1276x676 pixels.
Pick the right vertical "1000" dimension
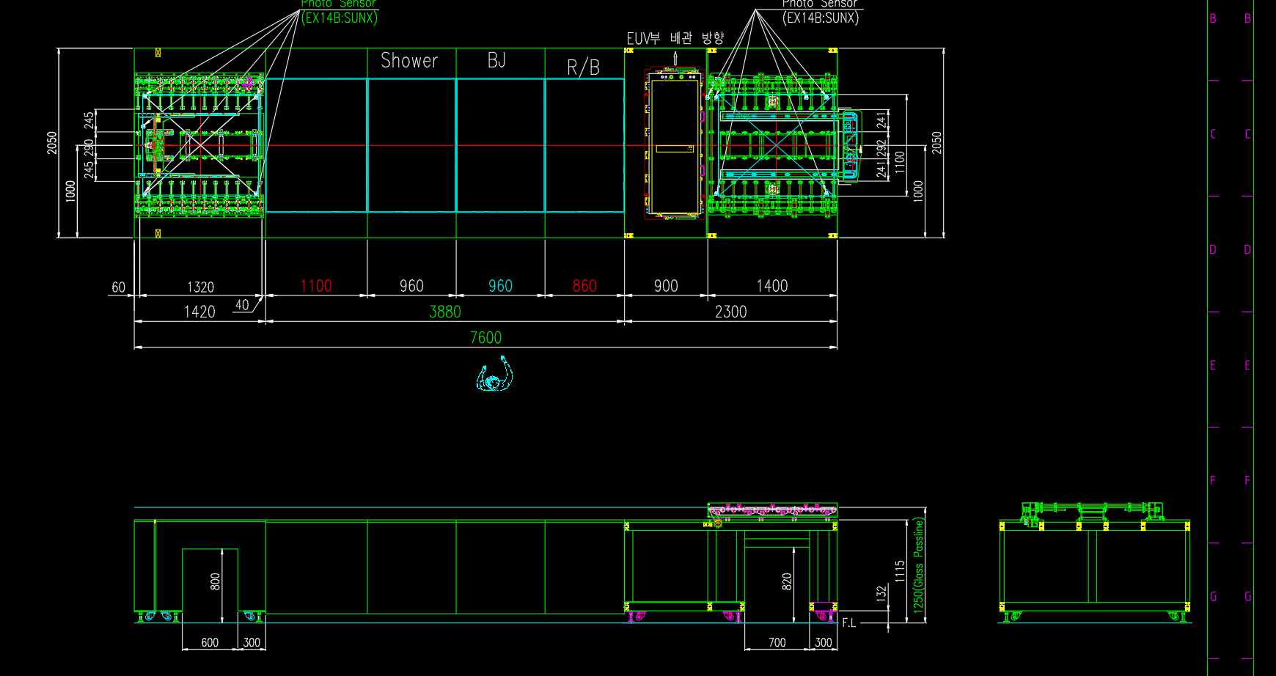tap(918, 191)
